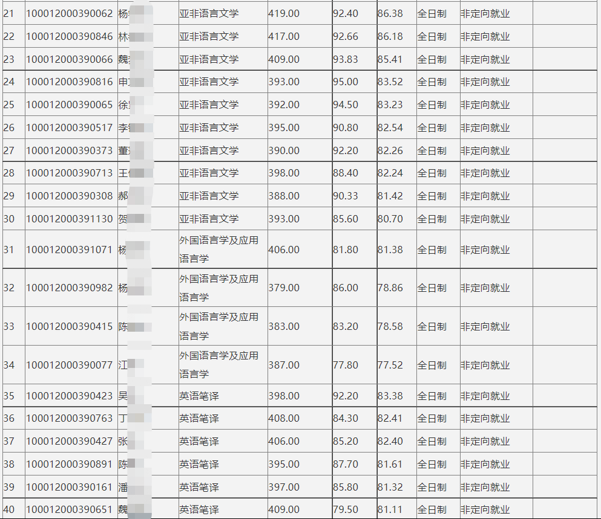Click total score 83.23
Viewport: 601px width, 519px height.
390,105
